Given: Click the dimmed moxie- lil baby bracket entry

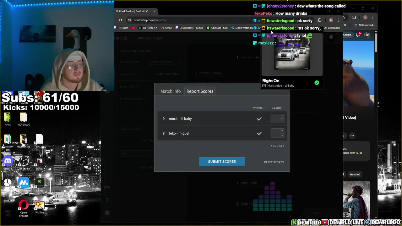Looking at the screenshot, I should click(210, 73).
